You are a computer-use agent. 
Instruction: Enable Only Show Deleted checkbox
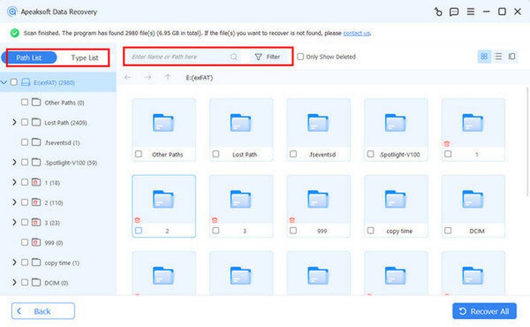pyautogui.click(x=301, y=57)
